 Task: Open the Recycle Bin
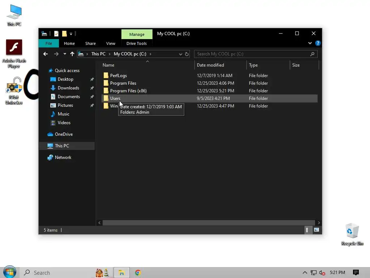tap(352, 234)
